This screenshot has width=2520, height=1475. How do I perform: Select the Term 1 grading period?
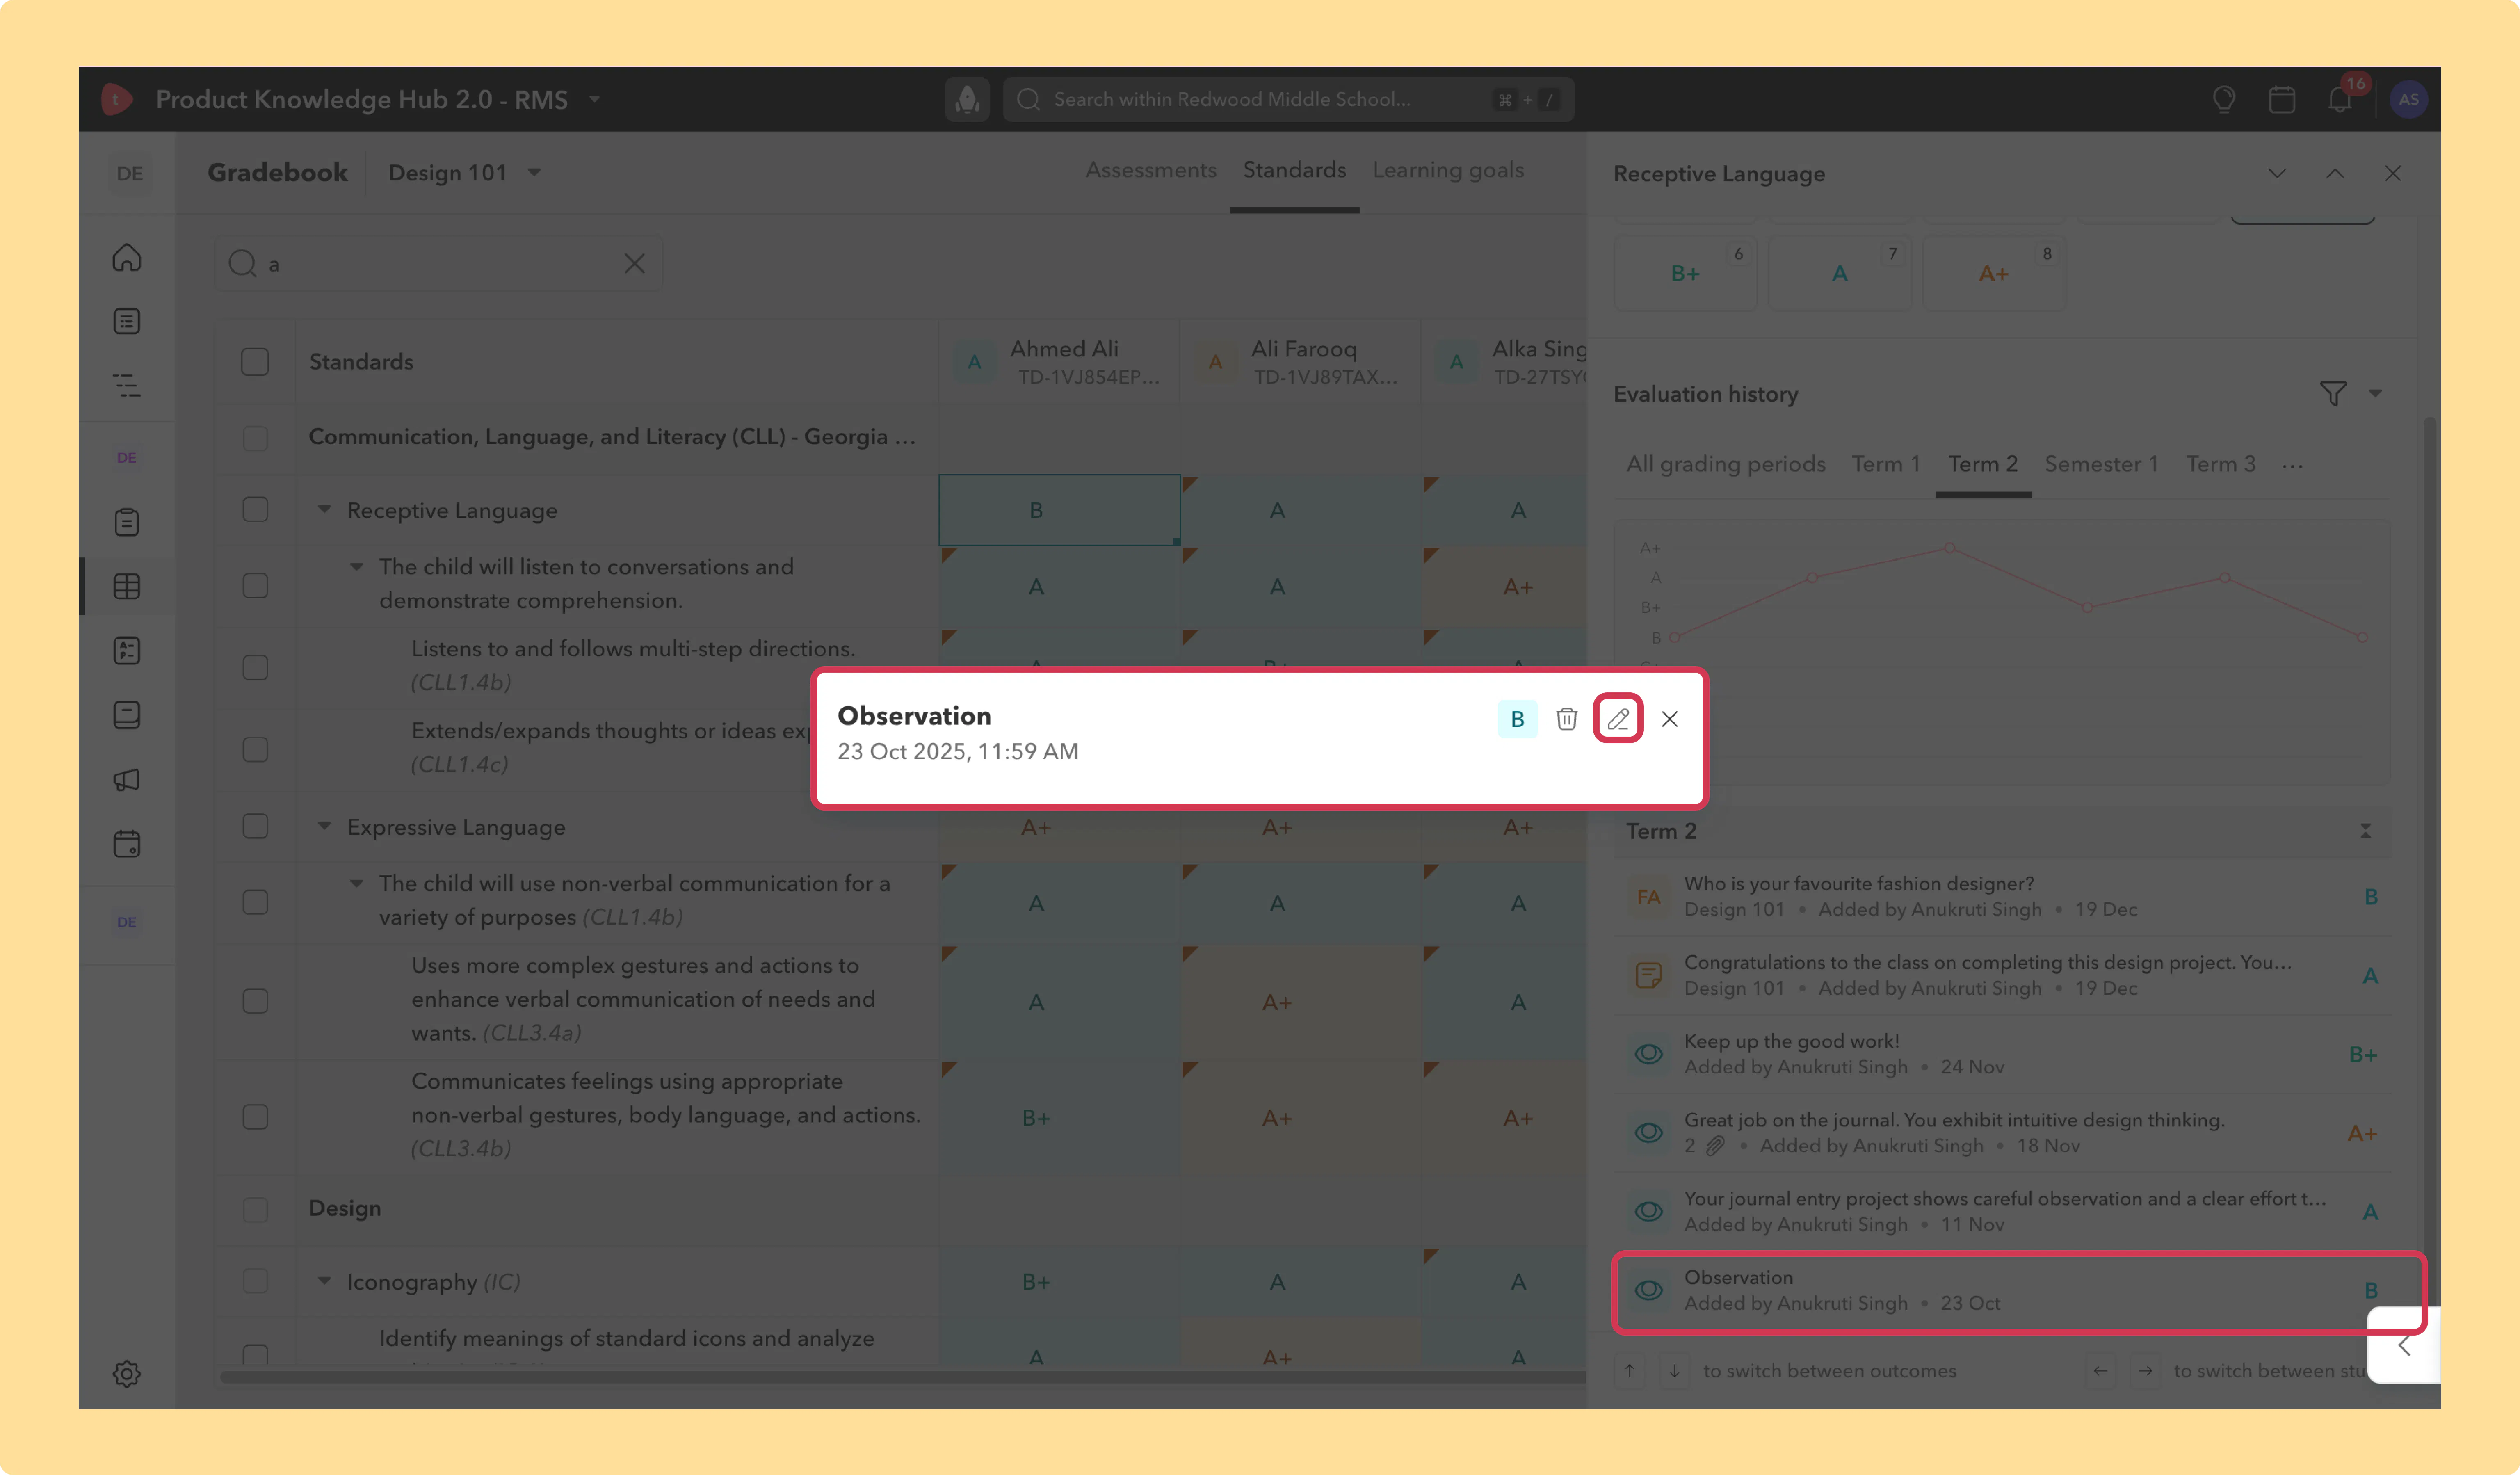click(1886, 464)
